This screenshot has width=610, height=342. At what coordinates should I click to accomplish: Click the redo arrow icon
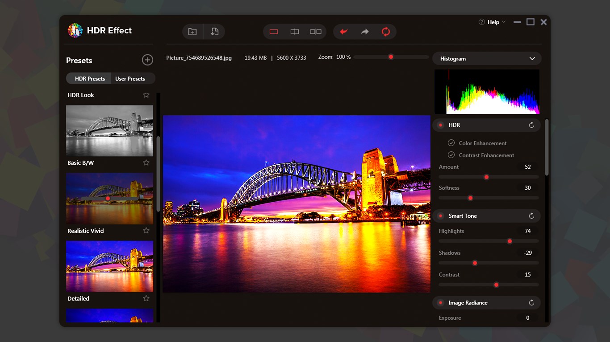(x=365, y=32)
